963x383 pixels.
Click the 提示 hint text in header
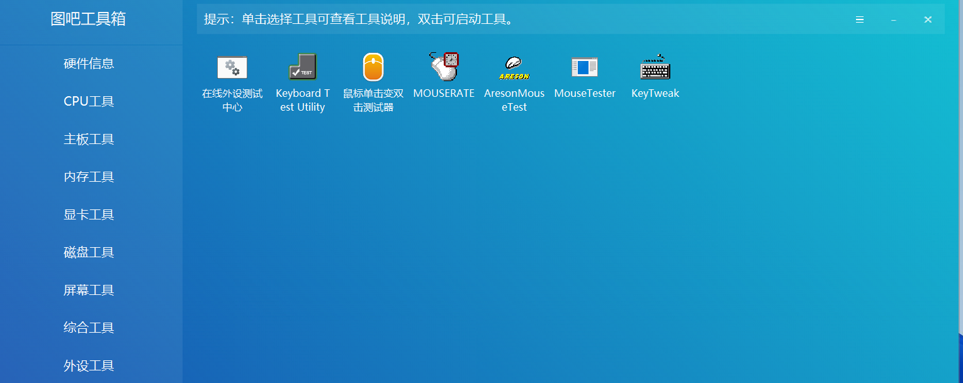(360, 19)
